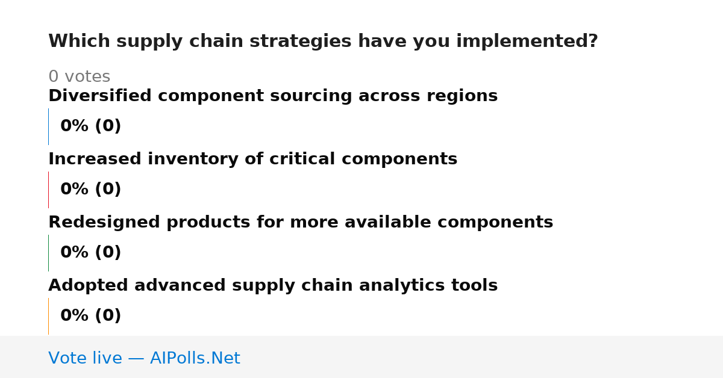This screenshot has height=378, width=723.
Task: Click the word "components" in third option
Action: 495,224
